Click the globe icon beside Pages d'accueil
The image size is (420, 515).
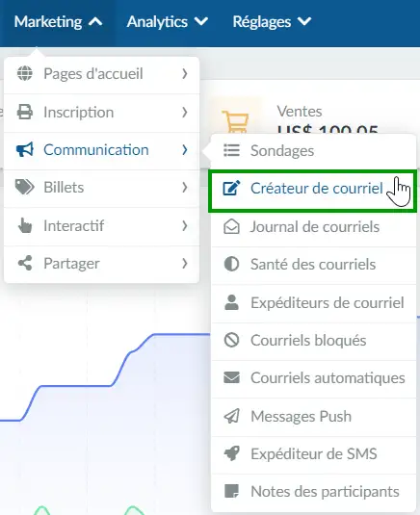(25, 73)
